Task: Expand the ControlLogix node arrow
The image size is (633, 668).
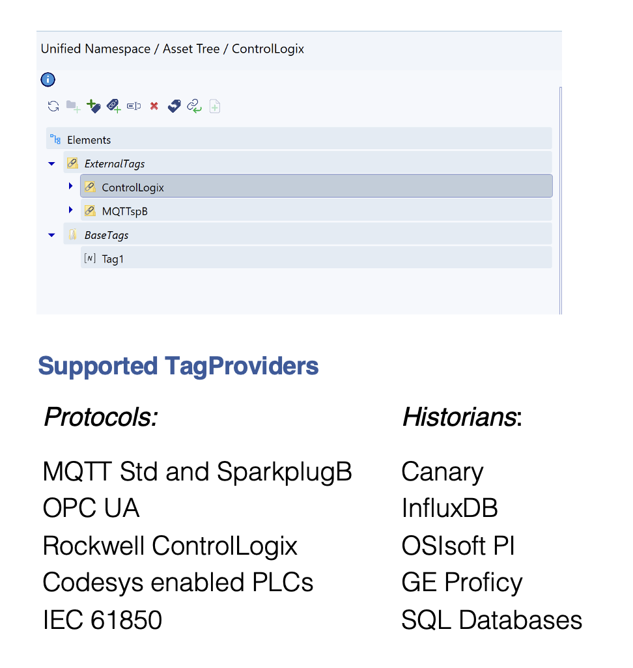Action: 70,187
